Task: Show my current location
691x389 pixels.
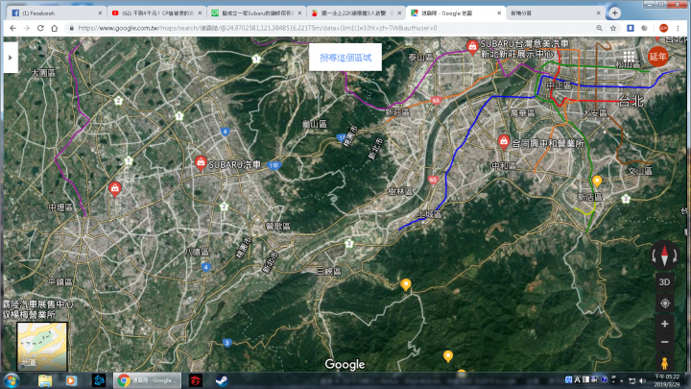Action: click(x=664, y=304)
